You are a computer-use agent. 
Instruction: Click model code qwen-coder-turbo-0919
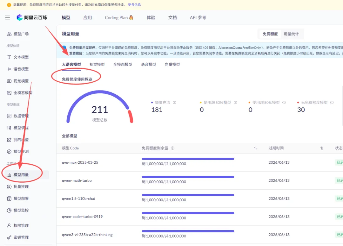82,217
